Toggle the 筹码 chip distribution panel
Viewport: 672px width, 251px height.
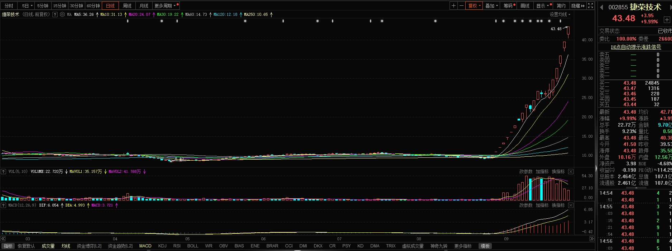tap(508, 6)
